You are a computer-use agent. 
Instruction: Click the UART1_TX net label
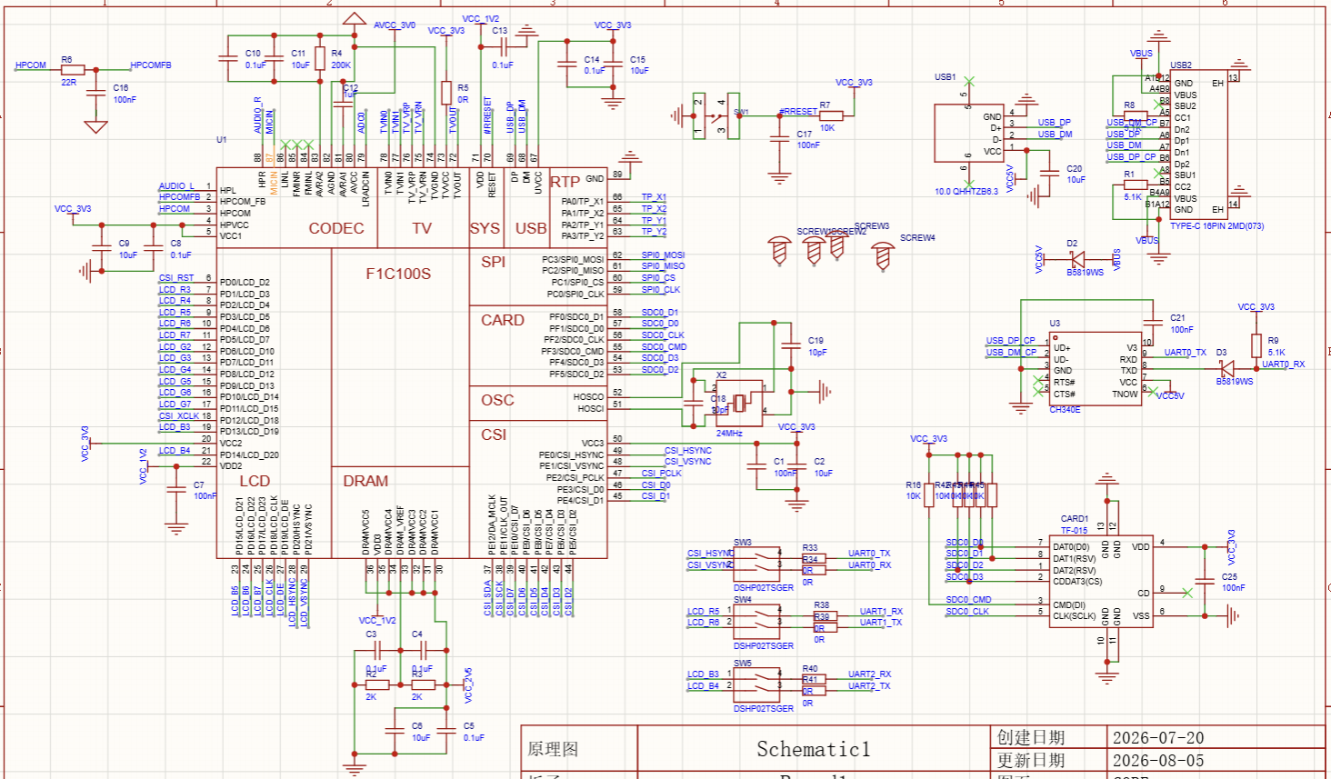[881, 623]
